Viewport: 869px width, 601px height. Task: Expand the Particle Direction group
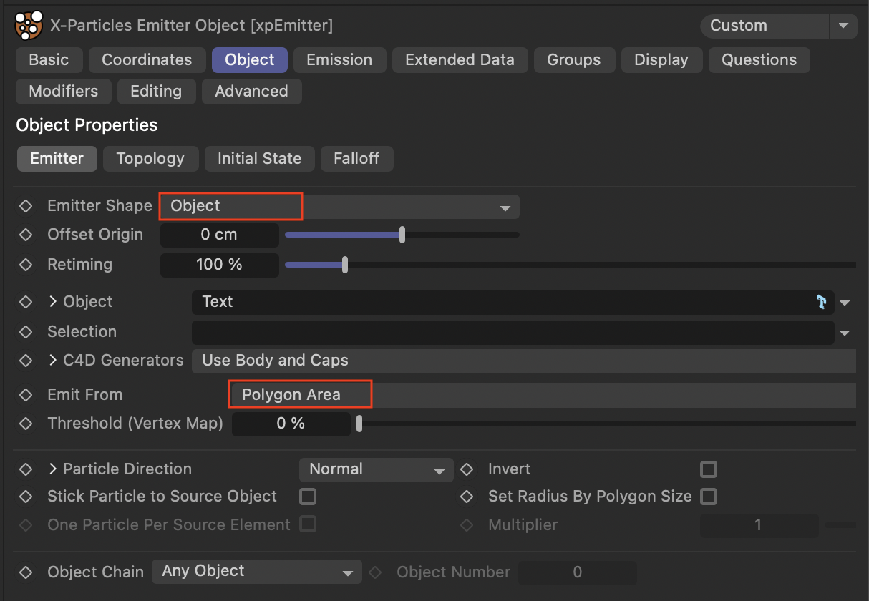pyautogui.click(x=52, y=469)
